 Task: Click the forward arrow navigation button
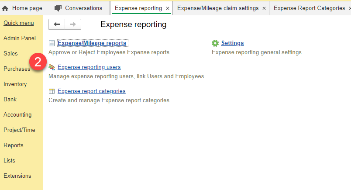(73, 24)
